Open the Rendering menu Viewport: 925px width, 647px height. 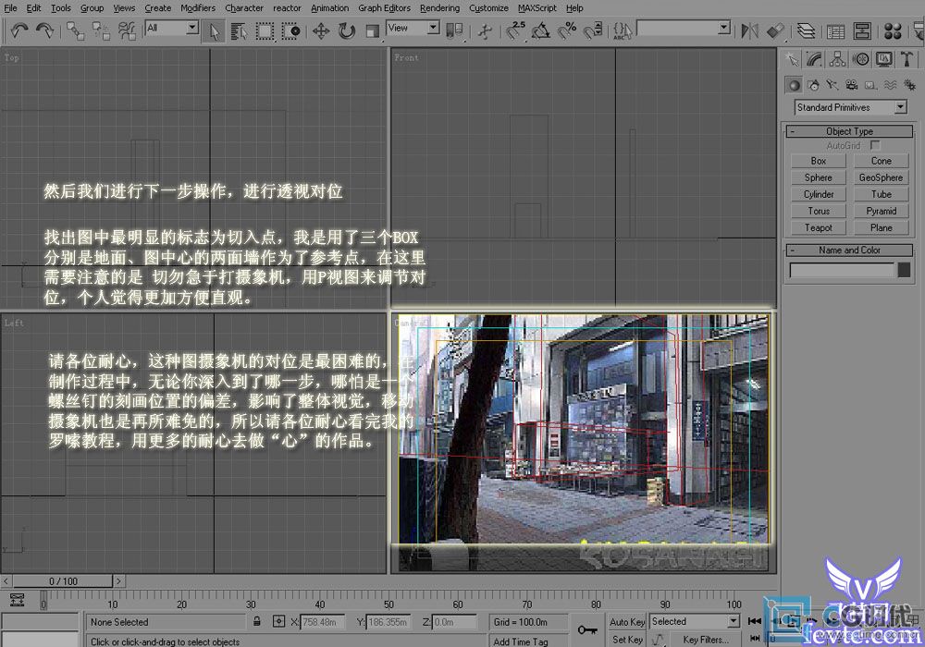pos(439,7)
